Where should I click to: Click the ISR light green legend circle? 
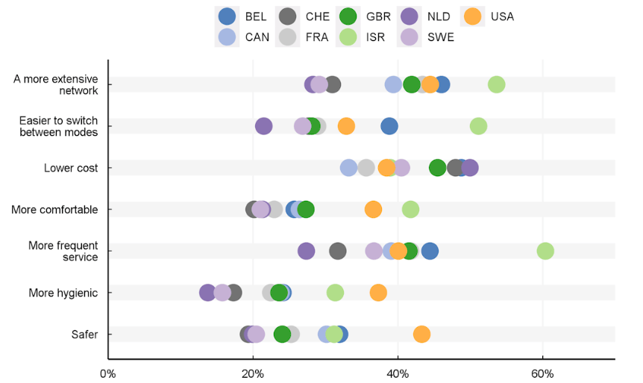pyautogui.click(x=347, y=37)
